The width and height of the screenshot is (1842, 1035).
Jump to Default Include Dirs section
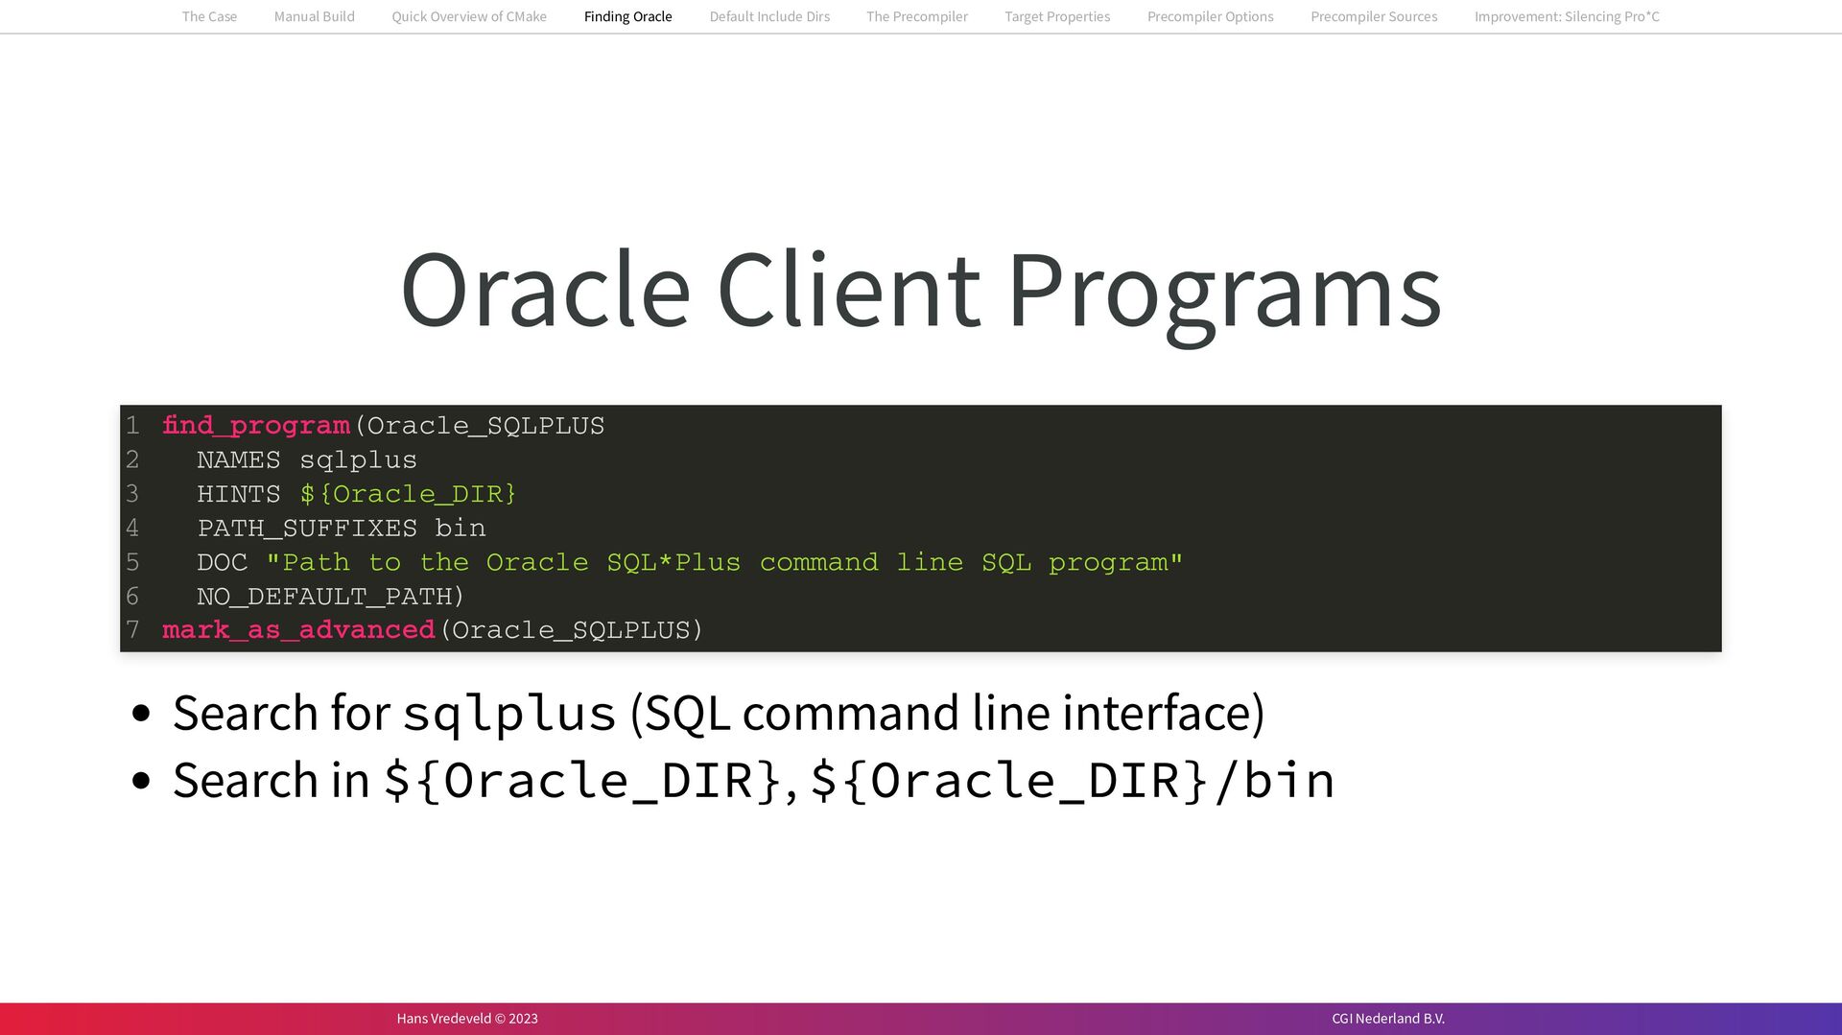point(769,16)
